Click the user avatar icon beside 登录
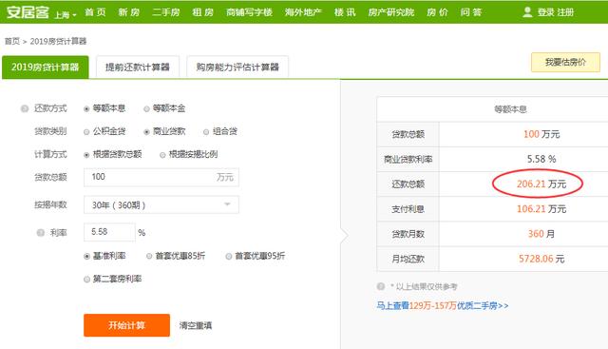Image resolution: width=608 pixels, height=349 pixels. (x=527, y=12)
